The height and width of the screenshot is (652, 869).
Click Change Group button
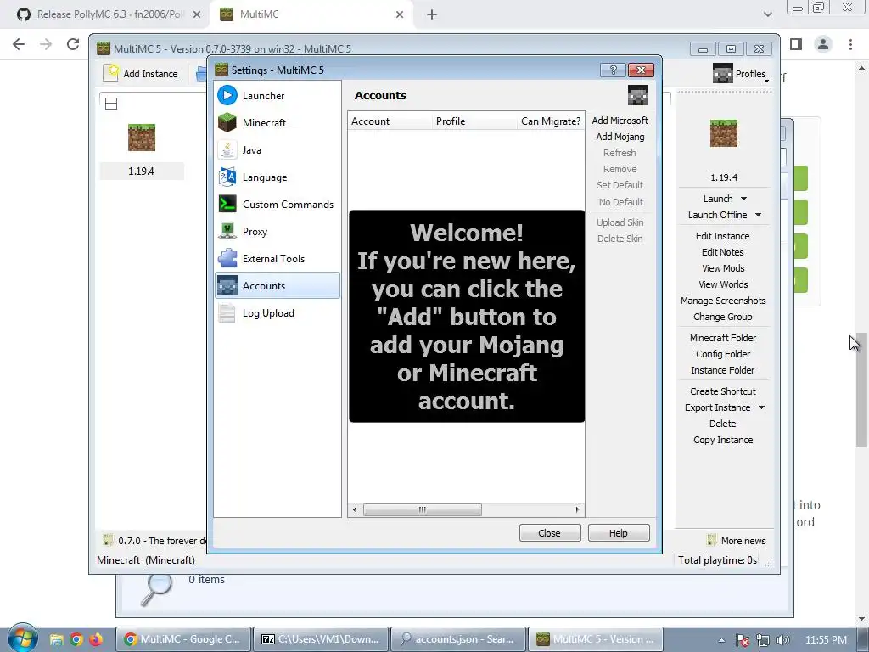[x=723, y=317]
